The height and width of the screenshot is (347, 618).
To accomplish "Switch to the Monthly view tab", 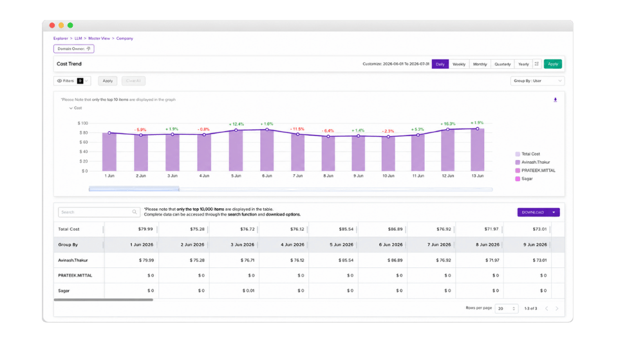I will tap(480, 64).
